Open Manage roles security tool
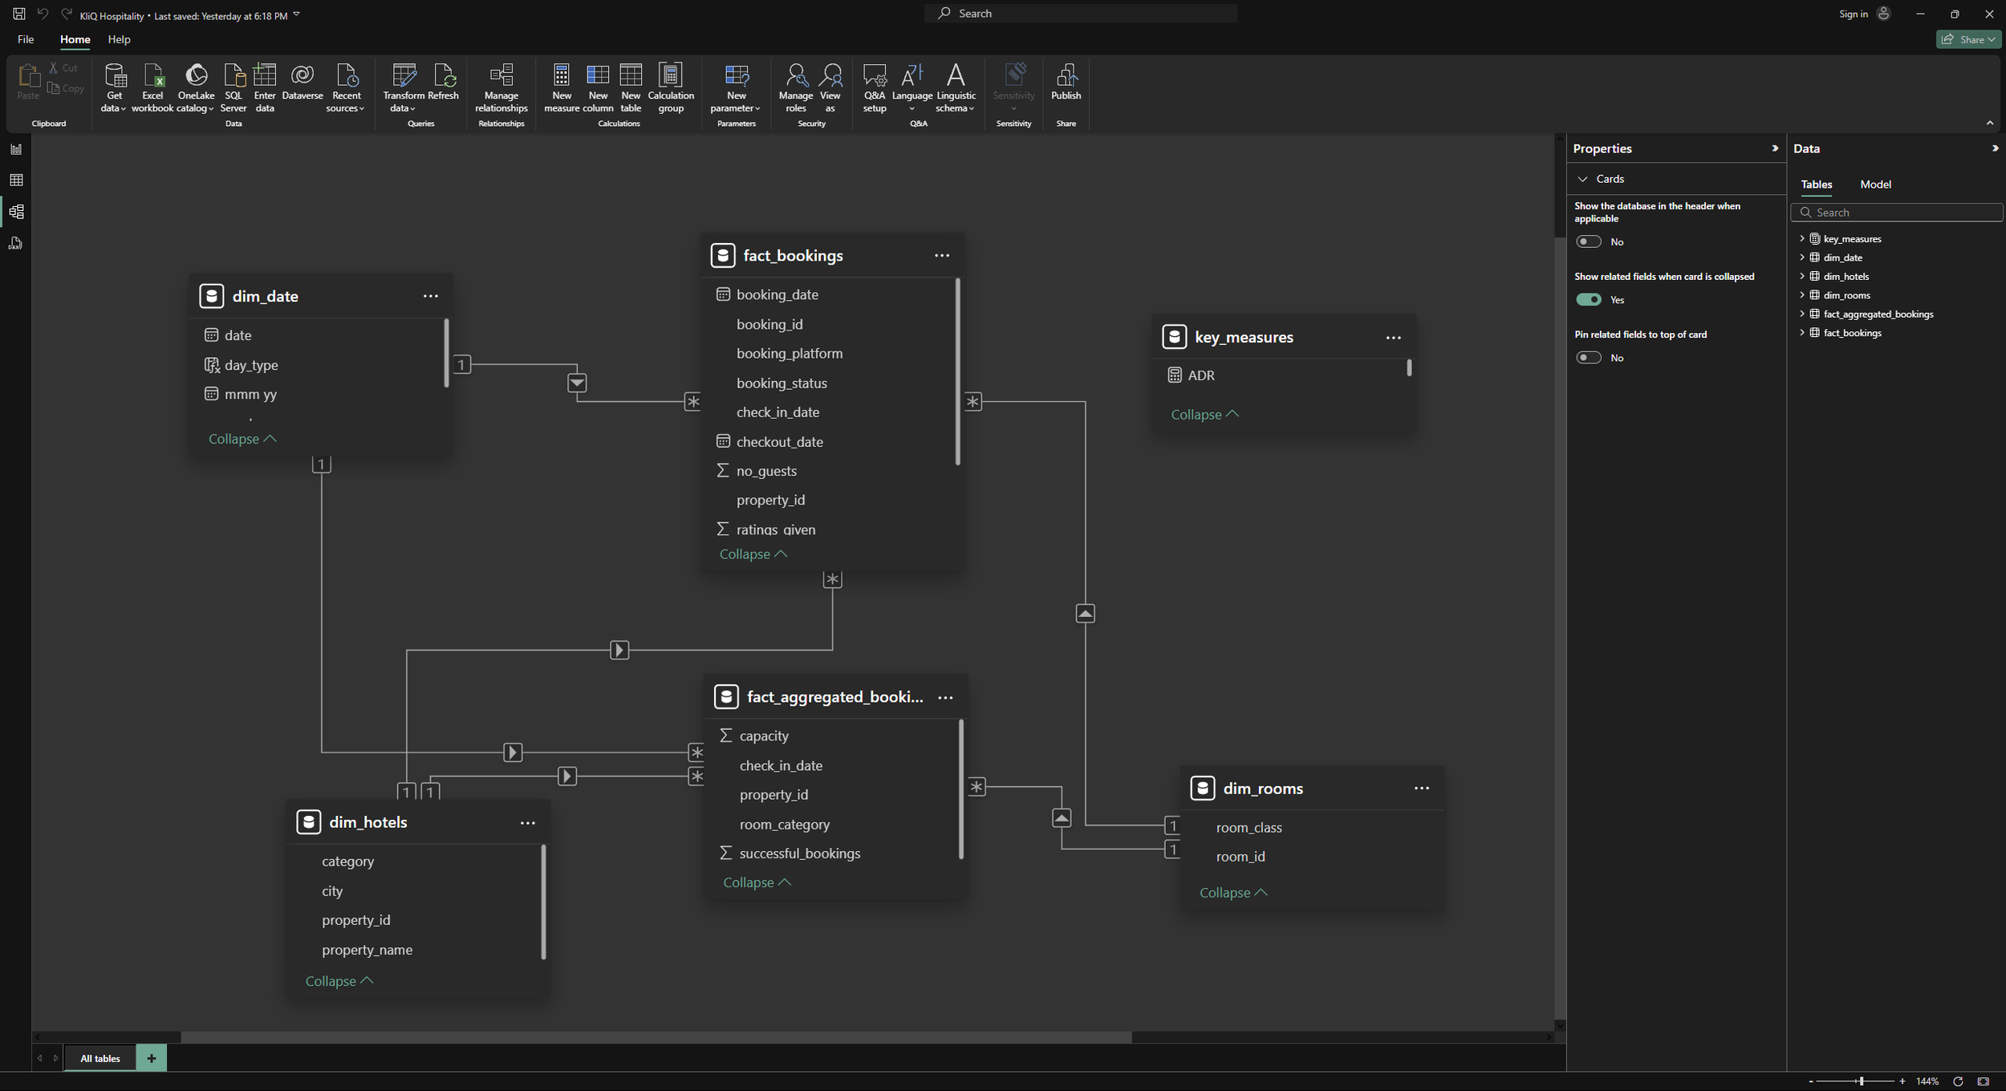The image size is (2006, 1091). click(x=795, y=87)
